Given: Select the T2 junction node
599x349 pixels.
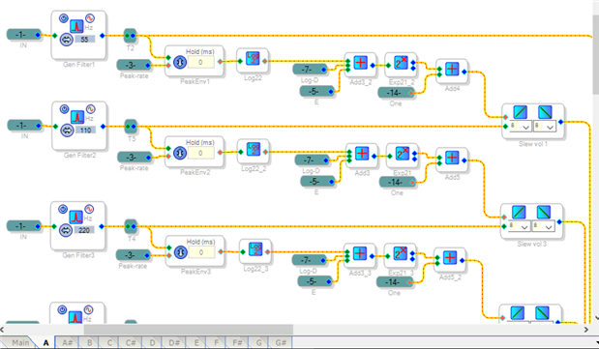Looking at the screenshot, I should click(x=131, y=36).
